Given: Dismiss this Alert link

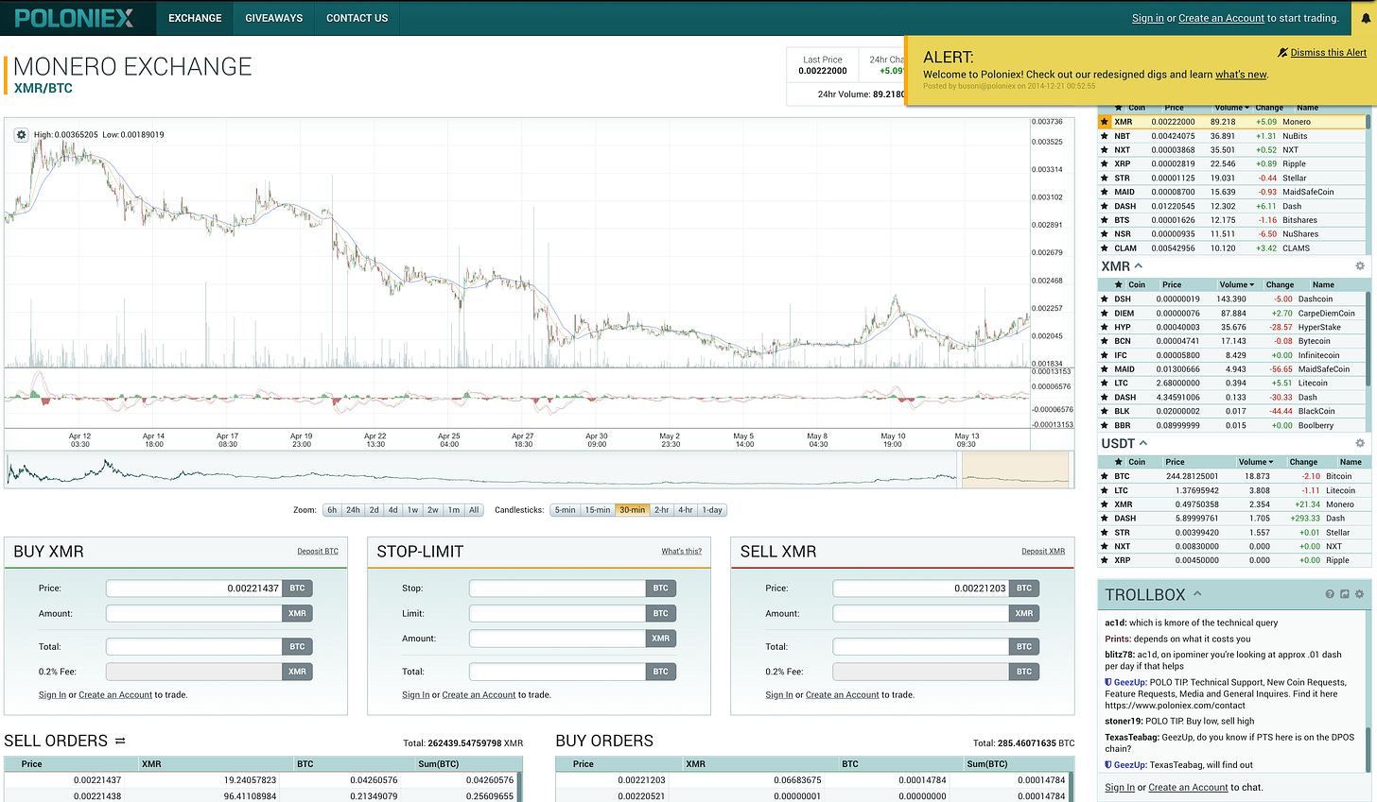Looking at the screenshot, I should [x=1321, y=53].
